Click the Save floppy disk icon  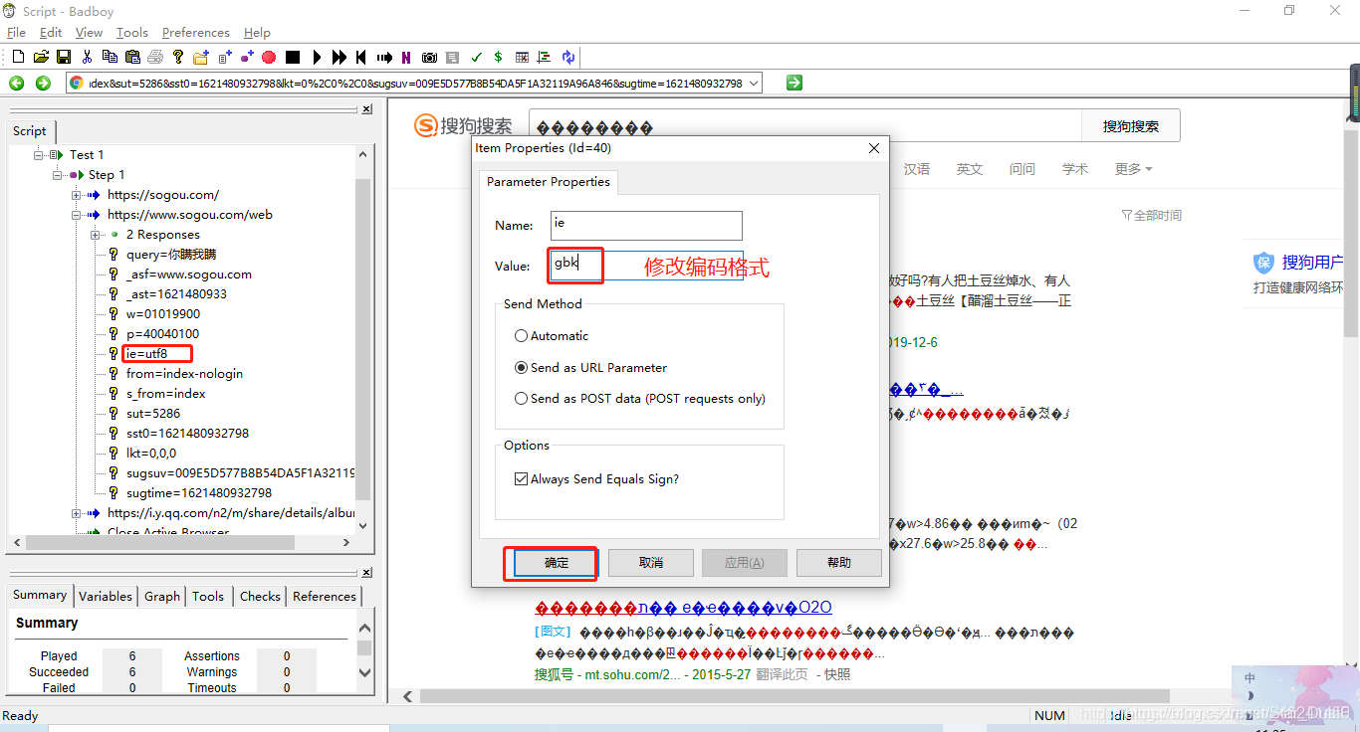click(x=64, y=58)
